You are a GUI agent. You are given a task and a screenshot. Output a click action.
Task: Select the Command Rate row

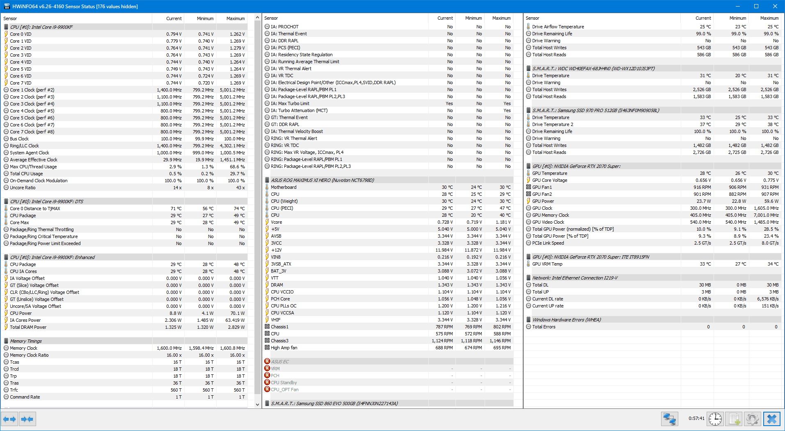coord(126,397)
